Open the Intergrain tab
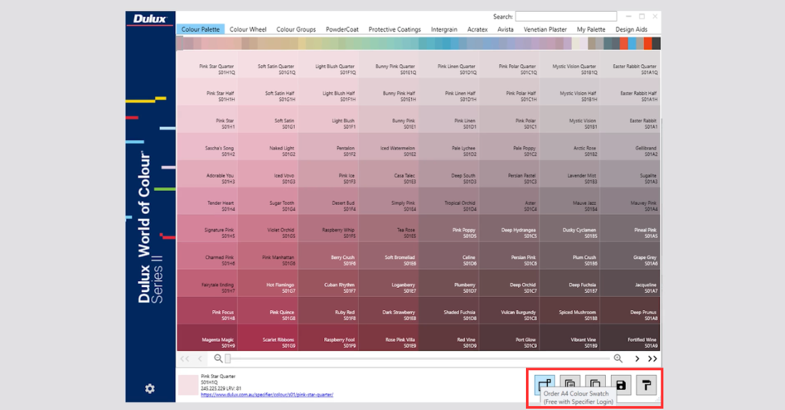Screen dimensions: 785x410 (x=444, y=29)
